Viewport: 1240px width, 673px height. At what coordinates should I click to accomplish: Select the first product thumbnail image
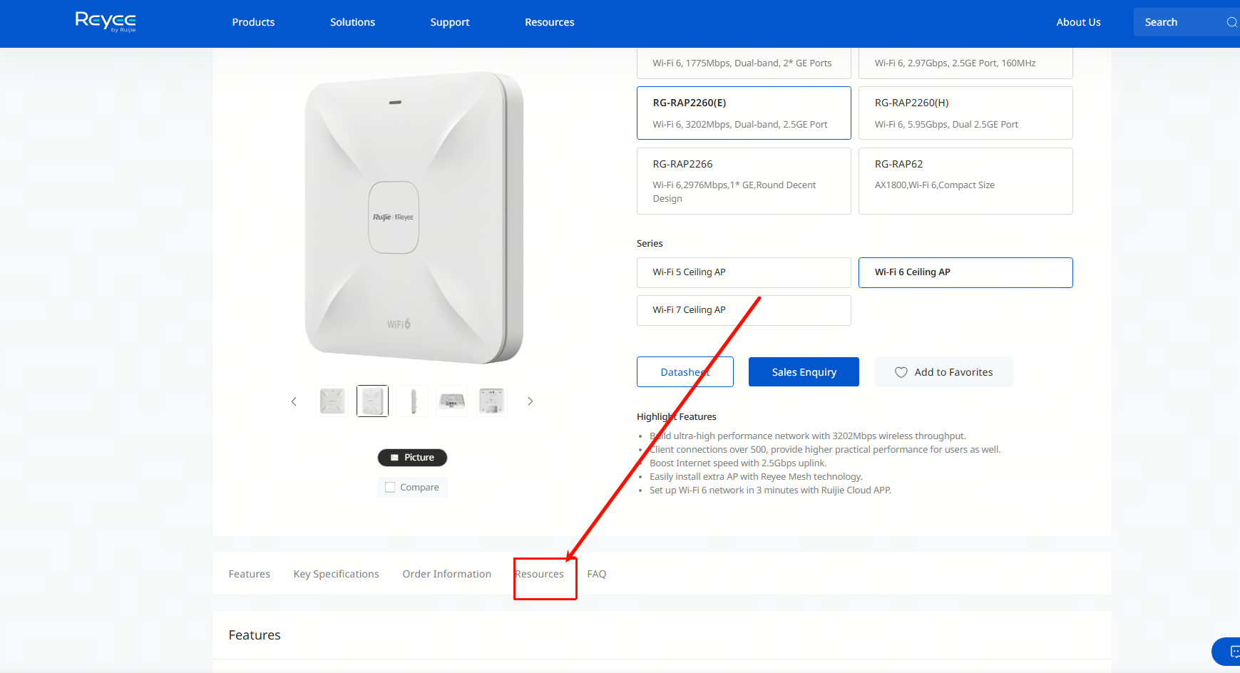click(x=333, y=401)
